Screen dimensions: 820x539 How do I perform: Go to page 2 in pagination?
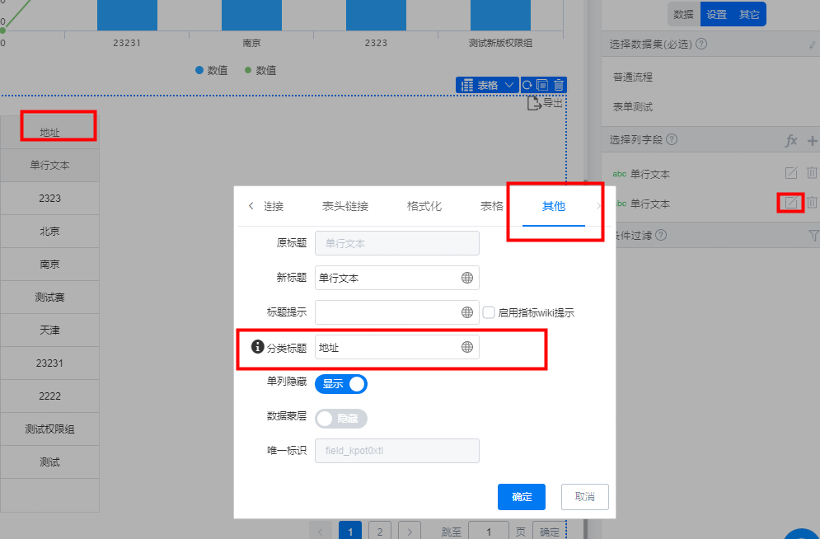pyautogui.click(x=380, y=531)
